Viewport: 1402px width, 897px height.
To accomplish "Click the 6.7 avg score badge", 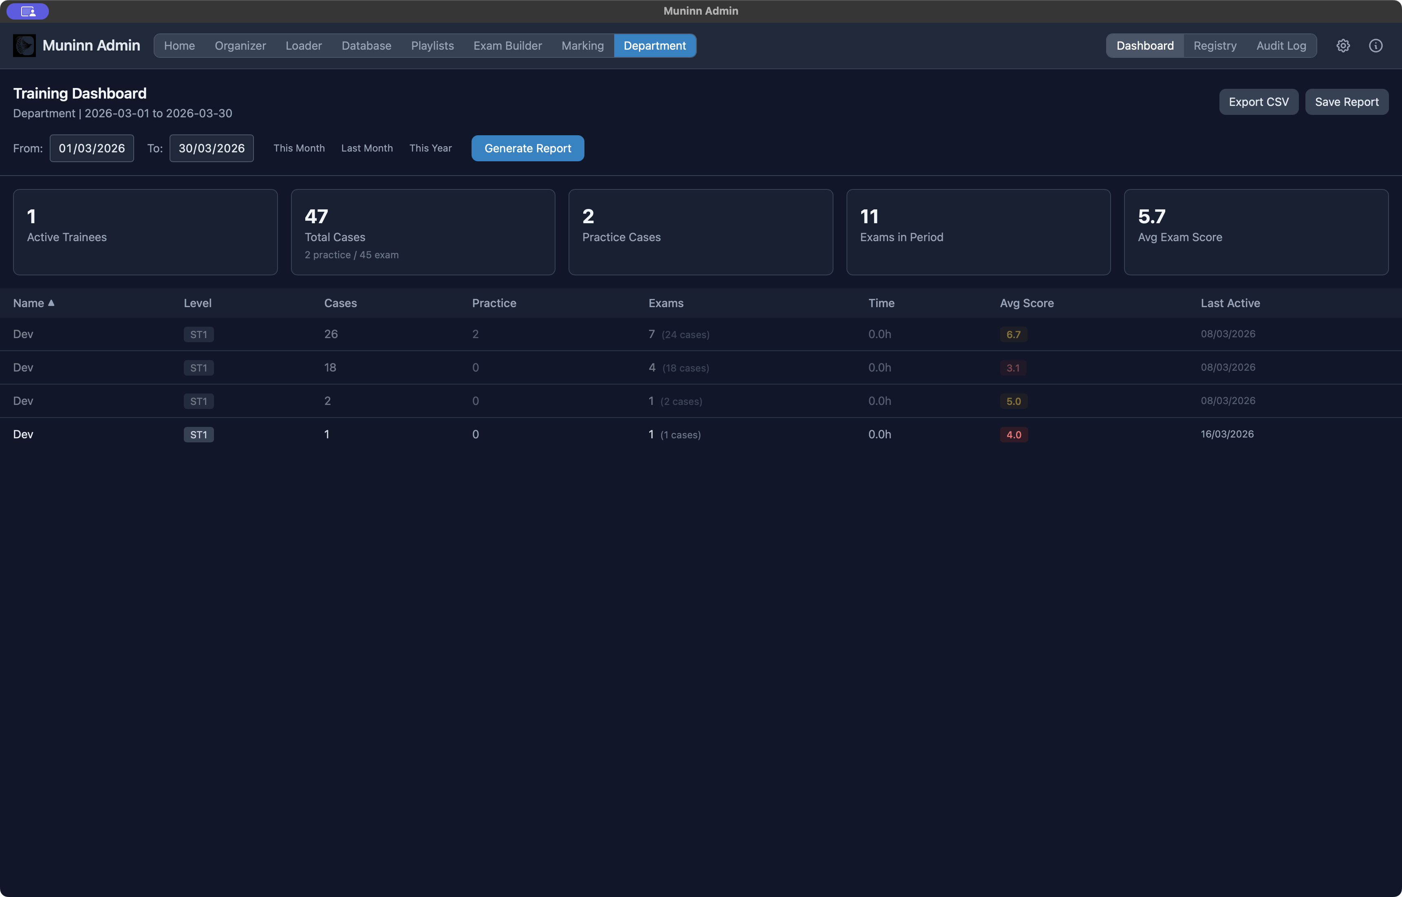I will click(1013, 334).
